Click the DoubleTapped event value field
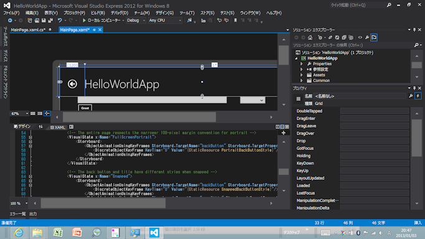Image resolution: width=425 pixels, height=239 pixels. (375, 111)
